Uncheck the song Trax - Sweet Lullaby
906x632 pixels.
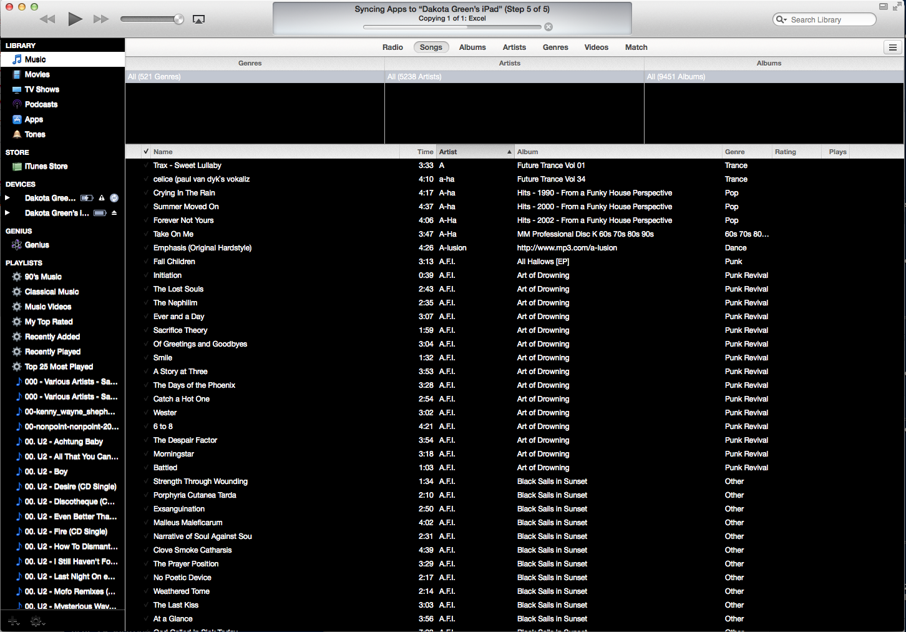146,165
